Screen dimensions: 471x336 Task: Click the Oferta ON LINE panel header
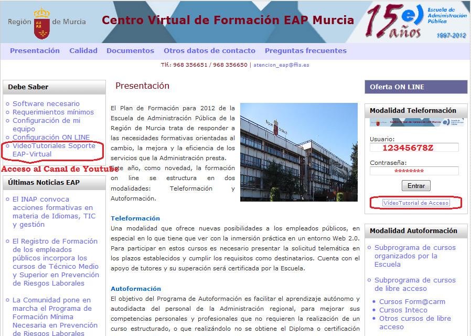pyautogui.click(x=416, y=87)
